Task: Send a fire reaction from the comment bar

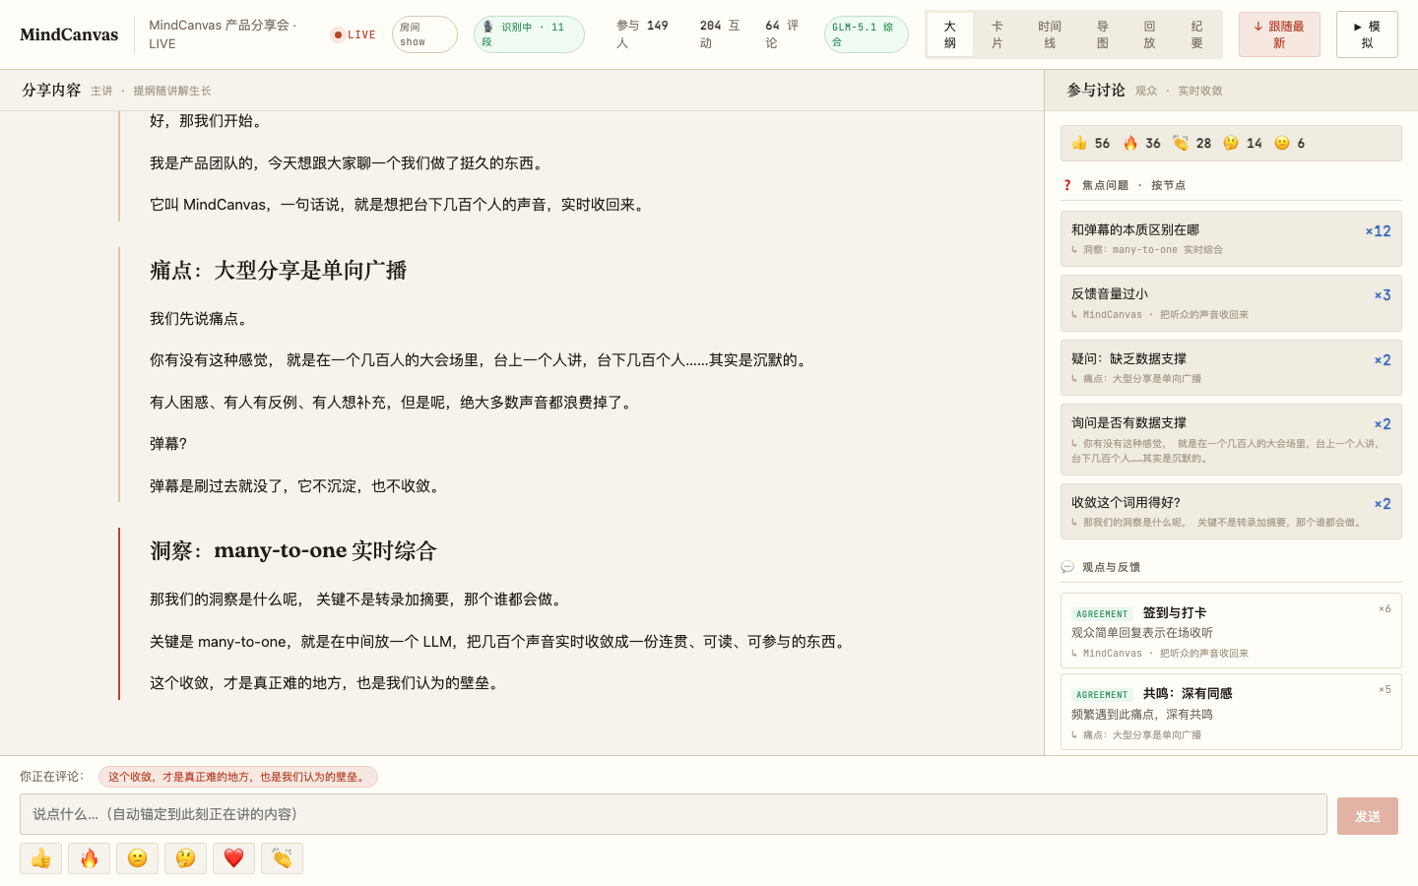Action: coord(90,858)
